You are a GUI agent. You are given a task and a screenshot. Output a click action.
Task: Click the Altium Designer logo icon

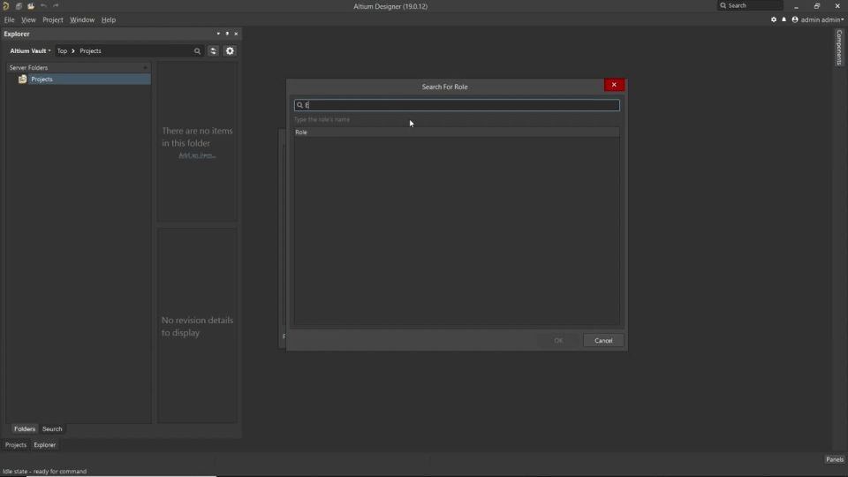[x=6, y=6]
